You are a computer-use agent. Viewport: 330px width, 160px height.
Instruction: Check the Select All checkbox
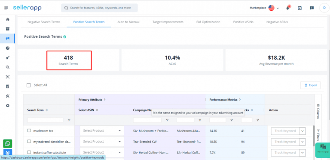(x=29, y=85)
